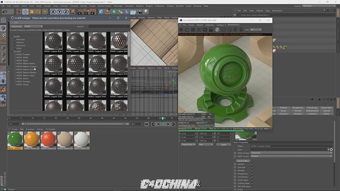Open the MoGraph menu

pos(118,6)
